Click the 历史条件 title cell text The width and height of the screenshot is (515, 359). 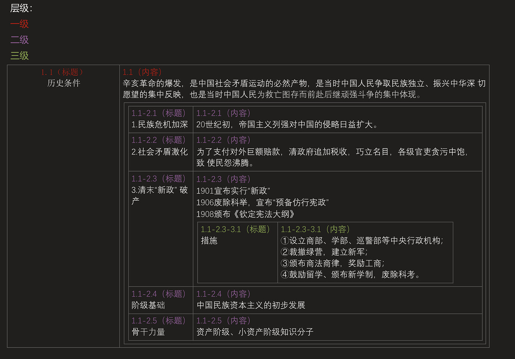63,83
